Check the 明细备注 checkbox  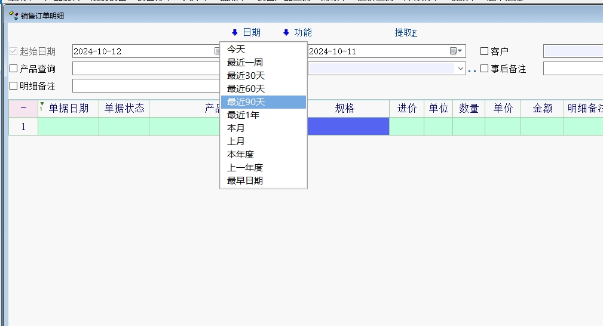coord(14,86)
